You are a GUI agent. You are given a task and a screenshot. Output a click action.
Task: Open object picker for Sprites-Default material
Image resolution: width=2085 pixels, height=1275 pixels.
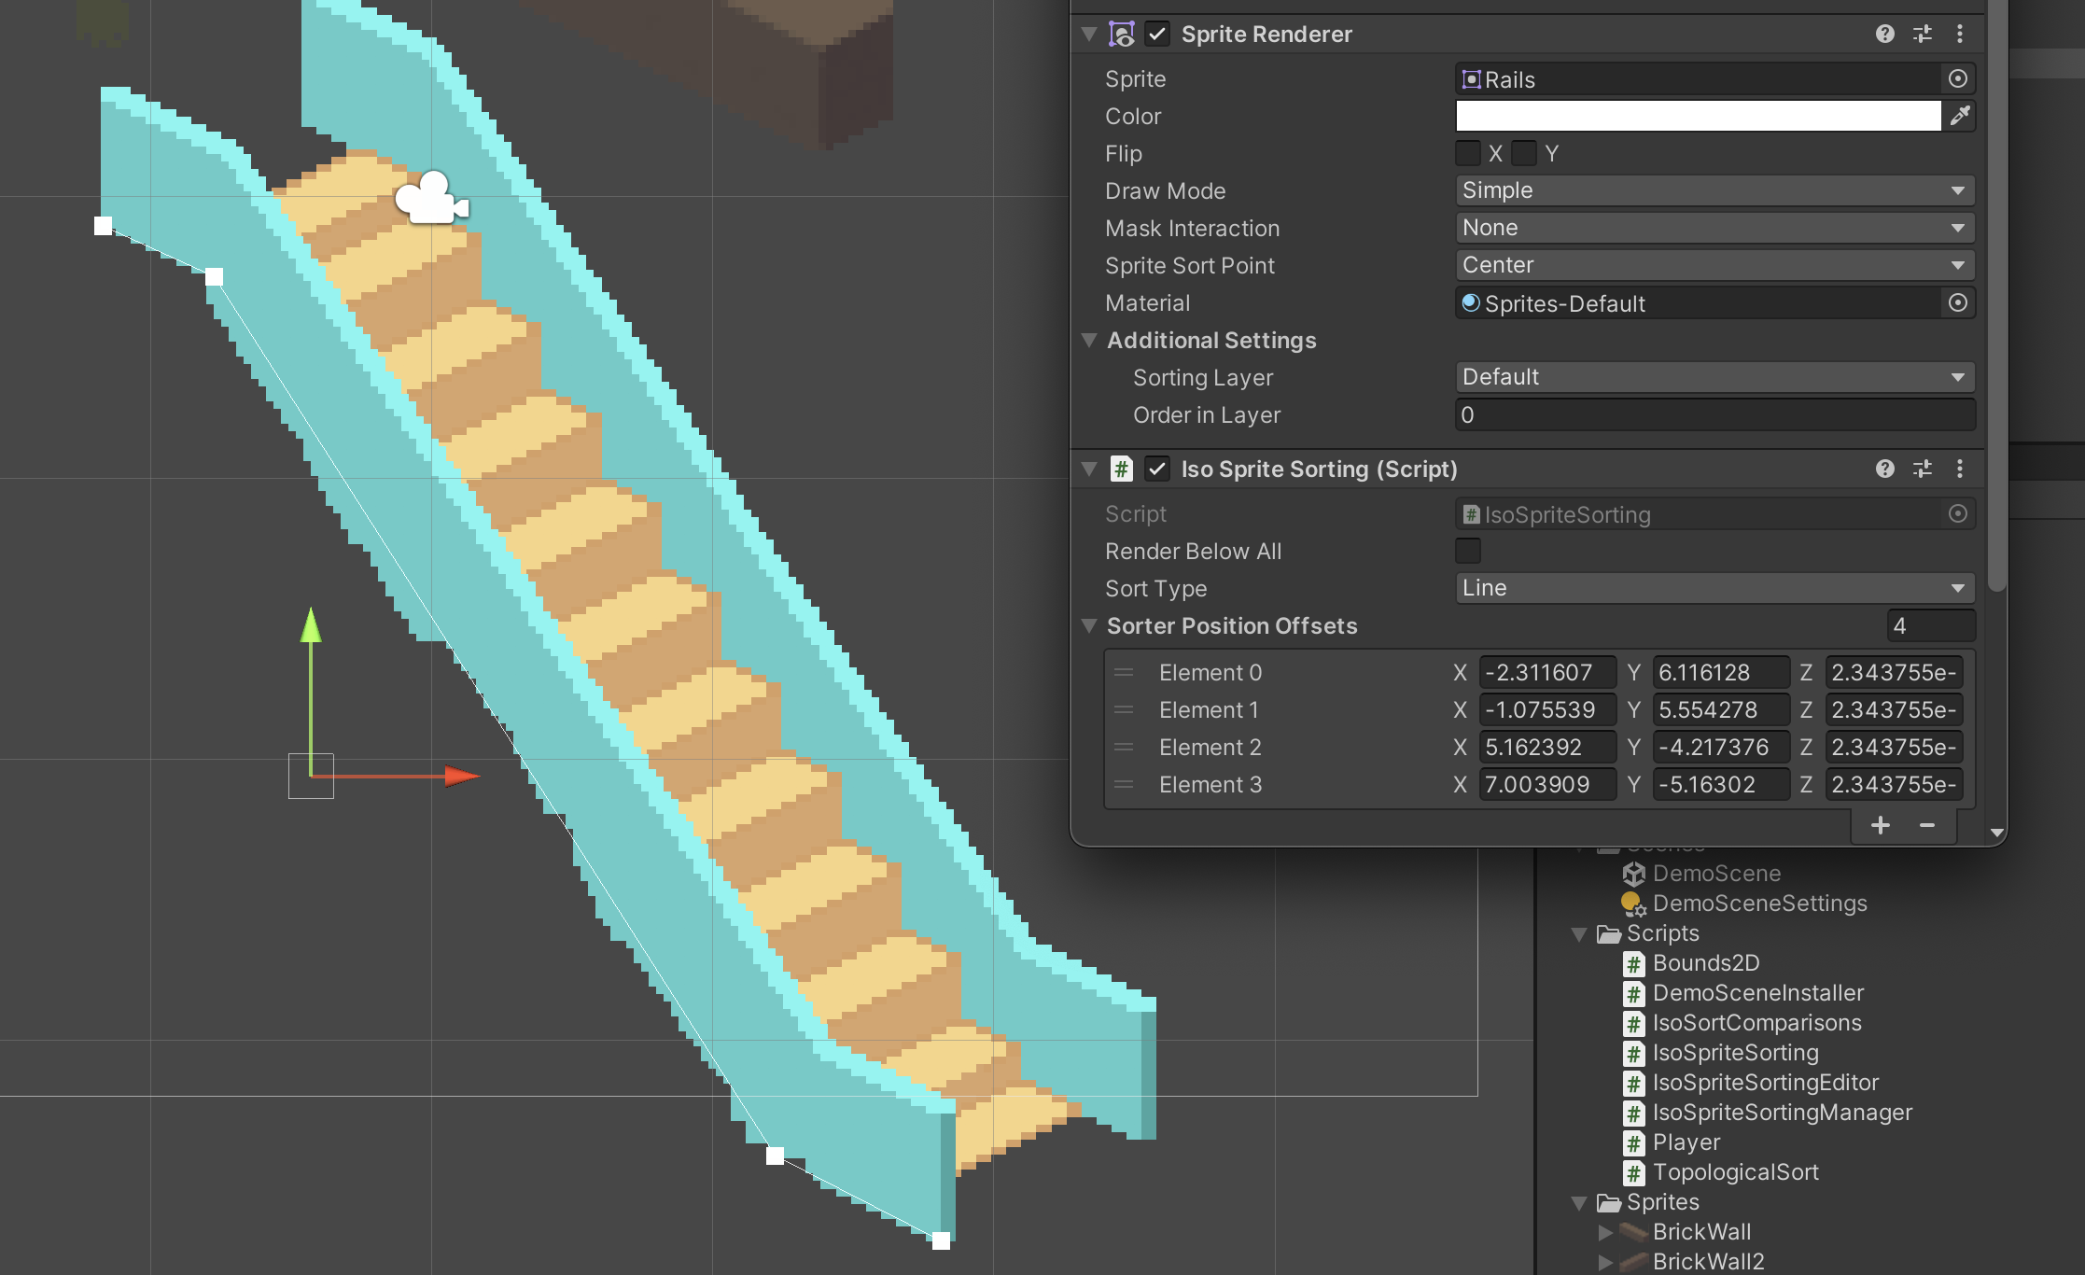click(1958, 303)
